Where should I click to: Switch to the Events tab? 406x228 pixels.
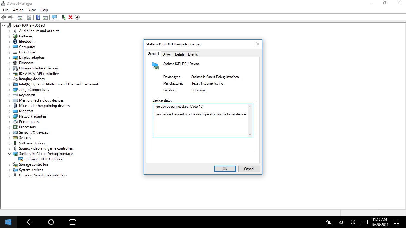[193, 54]
